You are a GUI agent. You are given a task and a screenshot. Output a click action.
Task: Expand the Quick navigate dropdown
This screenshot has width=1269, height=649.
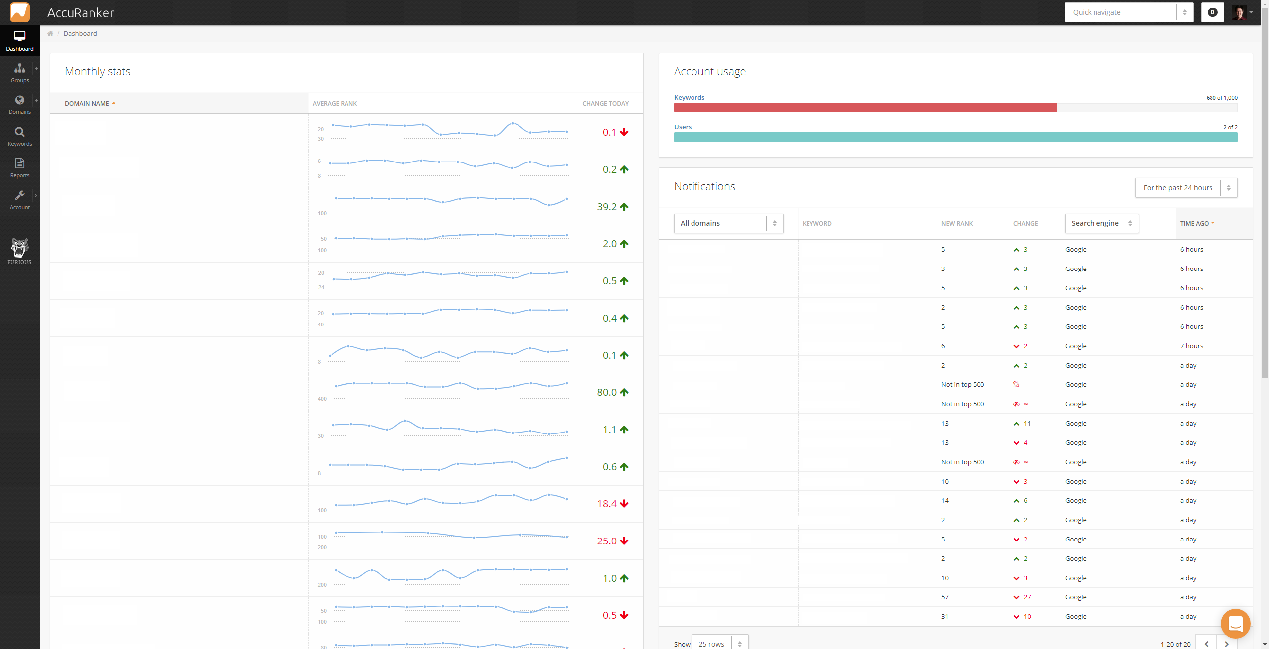1129,12
